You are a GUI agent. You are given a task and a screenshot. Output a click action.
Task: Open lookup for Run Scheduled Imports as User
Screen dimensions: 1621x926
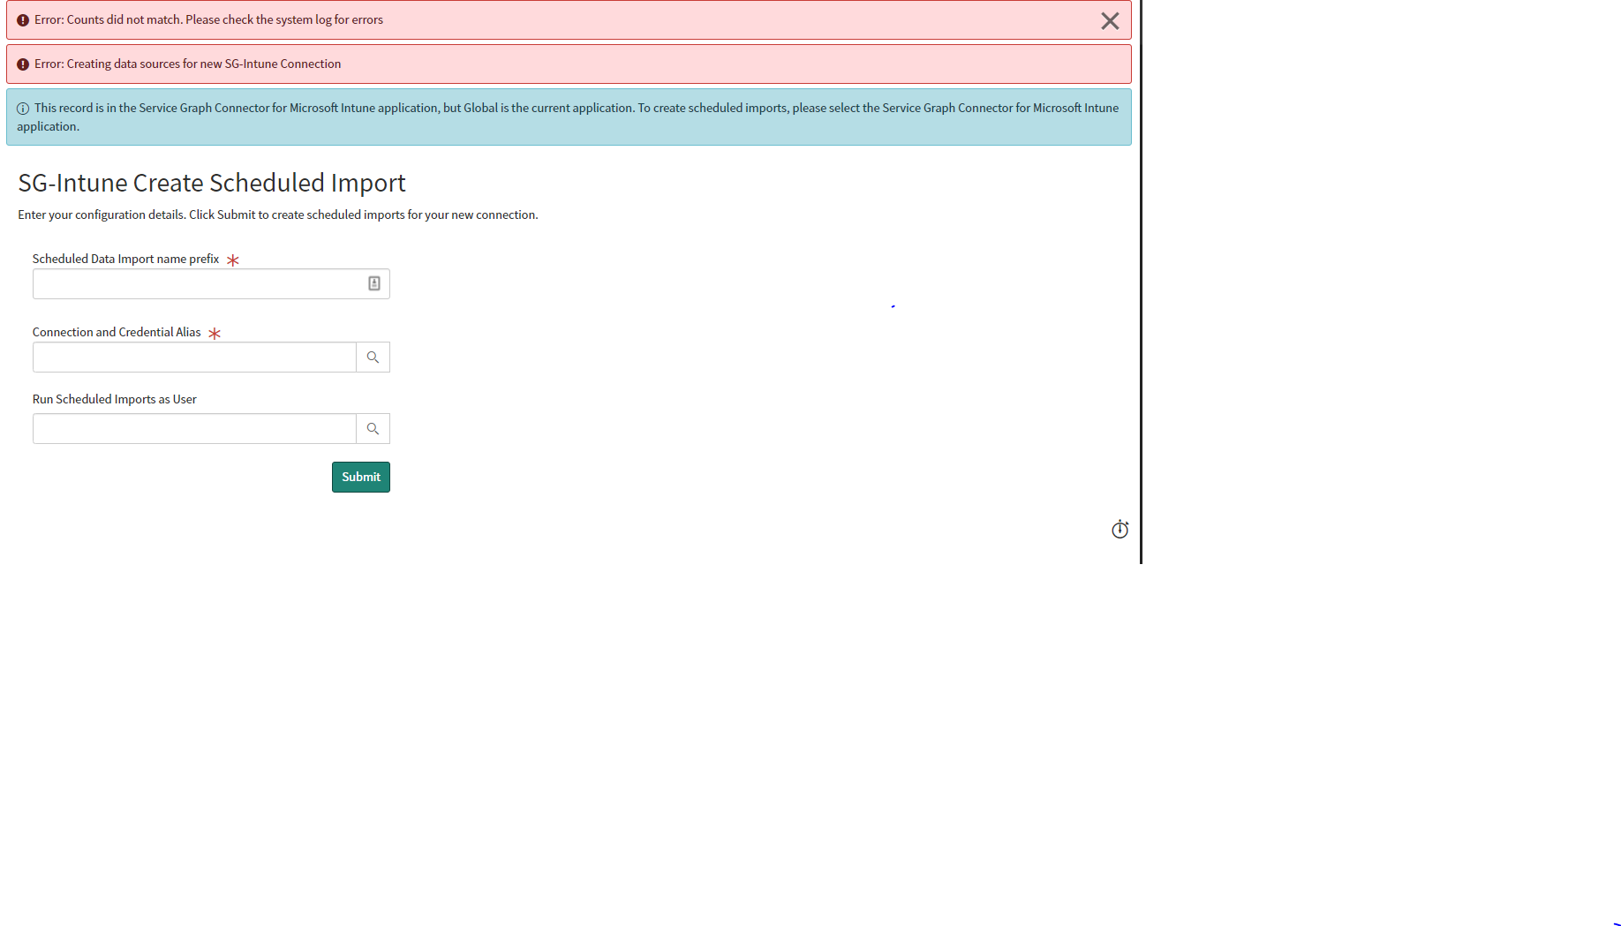tap(373, 429)
